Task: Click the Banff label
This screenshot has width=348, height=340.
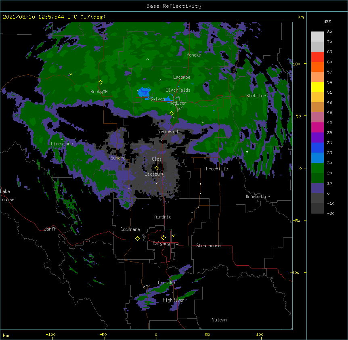Action: [x=50, y=229]
